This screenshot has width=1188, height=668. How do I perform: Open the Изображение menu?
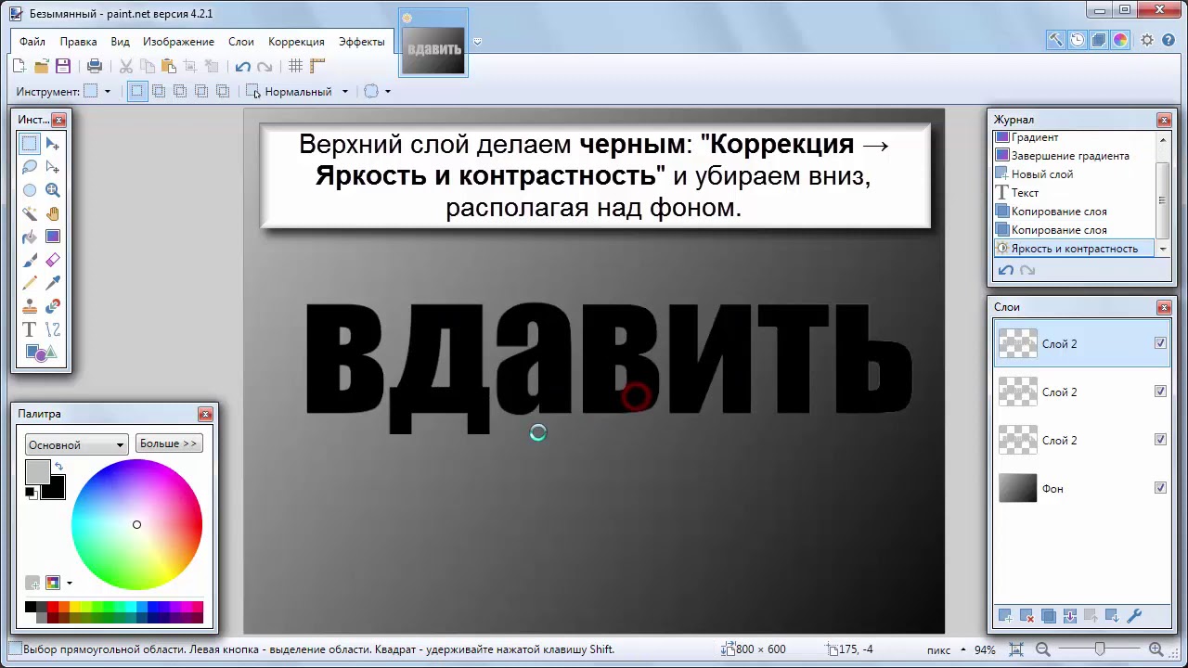(x=178, y=42)
